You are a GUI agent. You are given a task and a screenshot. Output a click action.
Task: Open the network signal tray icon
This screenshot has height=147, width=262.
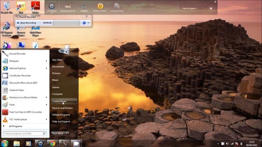[x=232, y=143]
